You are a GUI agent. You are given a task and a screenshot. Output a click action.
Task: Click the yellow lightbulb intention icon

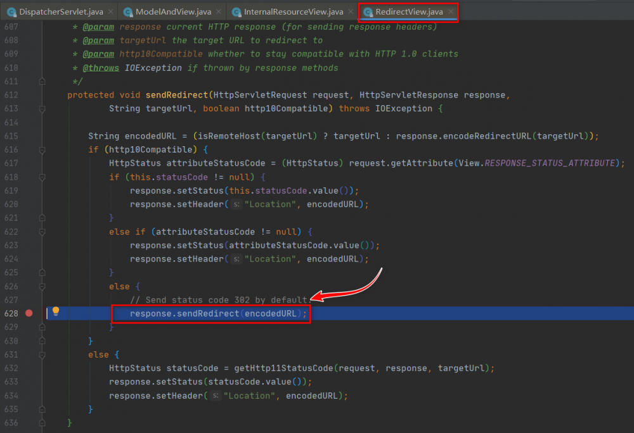[x=56, y=311]
